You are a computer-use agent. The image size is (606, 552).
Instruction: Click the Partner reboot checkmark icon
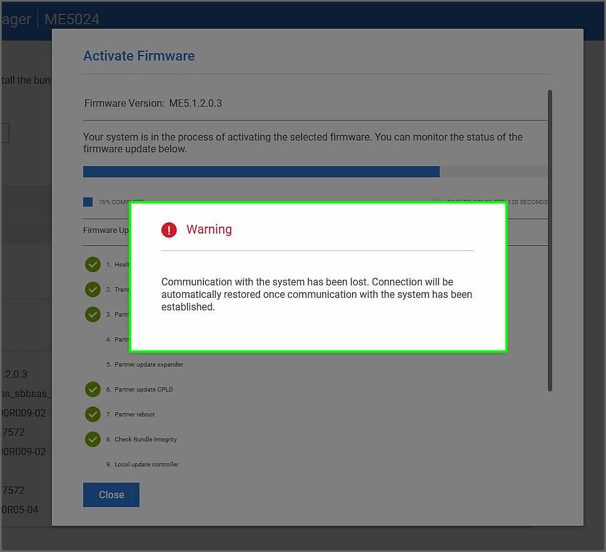click(93, 415)
